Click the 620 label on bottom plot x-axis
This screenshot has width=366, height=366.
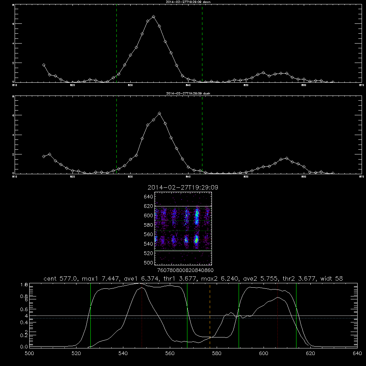tap(310, 354)
